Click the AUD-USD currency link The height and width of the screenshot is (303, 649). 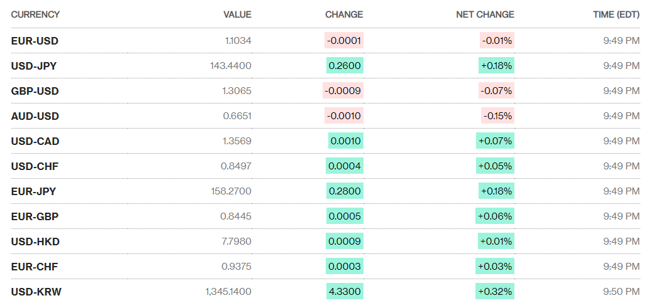point(35,116)
